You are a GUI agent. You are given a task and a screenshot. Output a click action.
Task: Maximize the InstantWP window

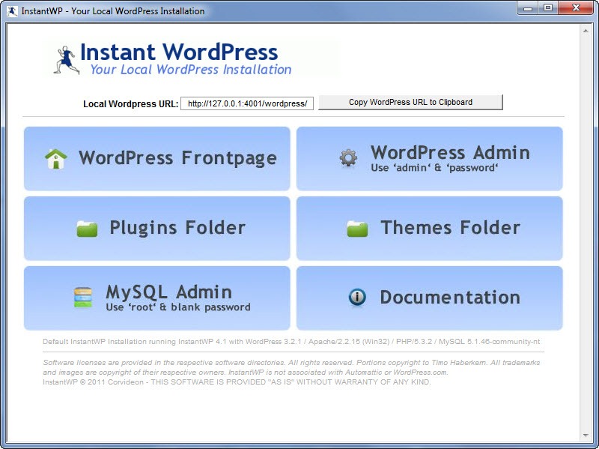pos(548,7)
